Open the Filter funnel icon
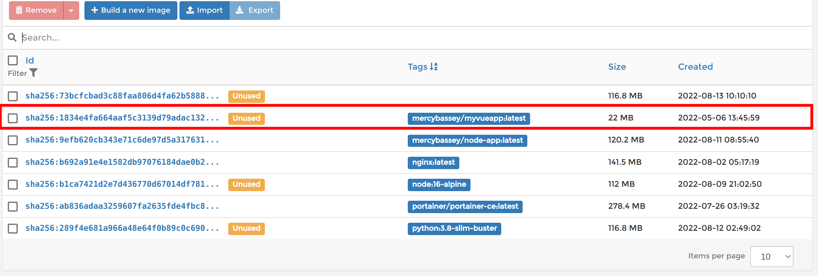Image resolution: width=818 pixels, height=276 pixels. (33, 73)
